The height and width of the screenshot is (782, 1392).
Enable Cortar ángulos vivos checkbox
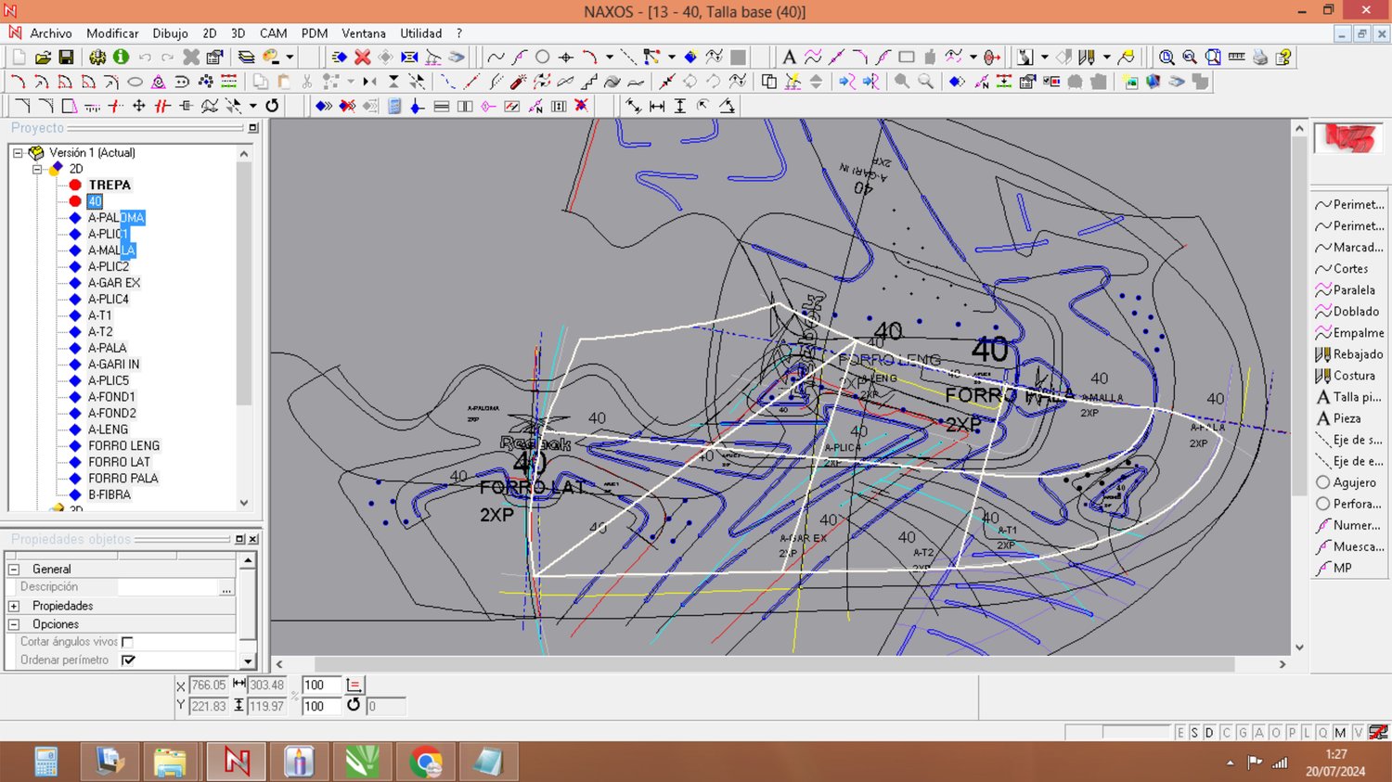pos(128,642)
